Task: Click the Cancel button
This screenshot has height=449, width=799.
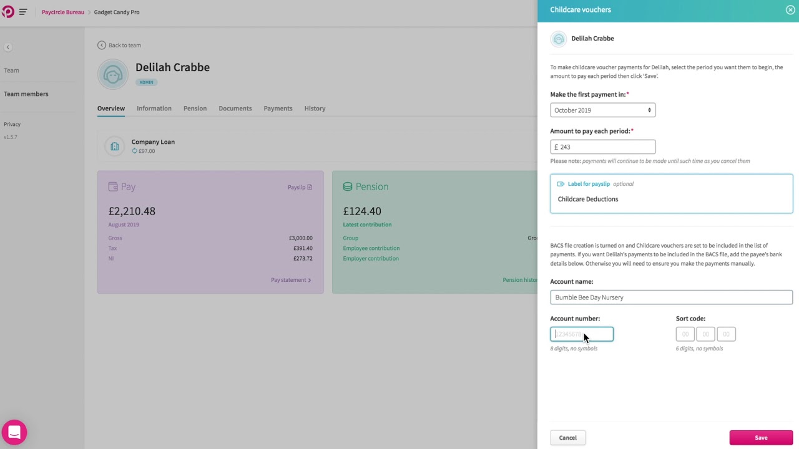Action: [567, 438]
